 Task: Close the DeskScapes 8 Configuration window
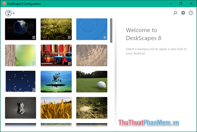click(191, 4)
